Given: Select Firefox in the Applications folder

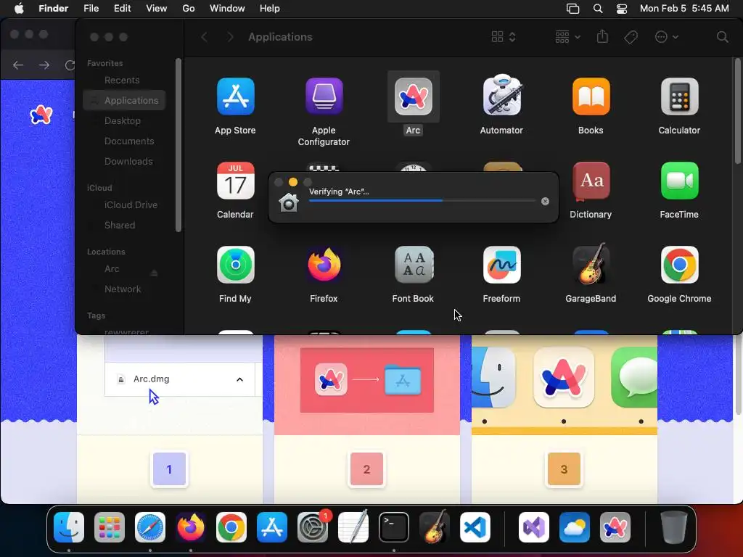Looking at the screenshot, I should (324, 265).
